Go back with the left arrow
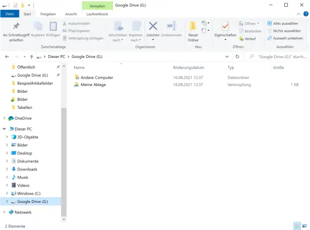 tap(7, 57)
